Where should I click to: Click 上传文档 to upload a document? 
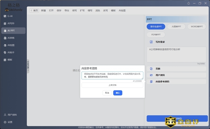pos(112,85)
